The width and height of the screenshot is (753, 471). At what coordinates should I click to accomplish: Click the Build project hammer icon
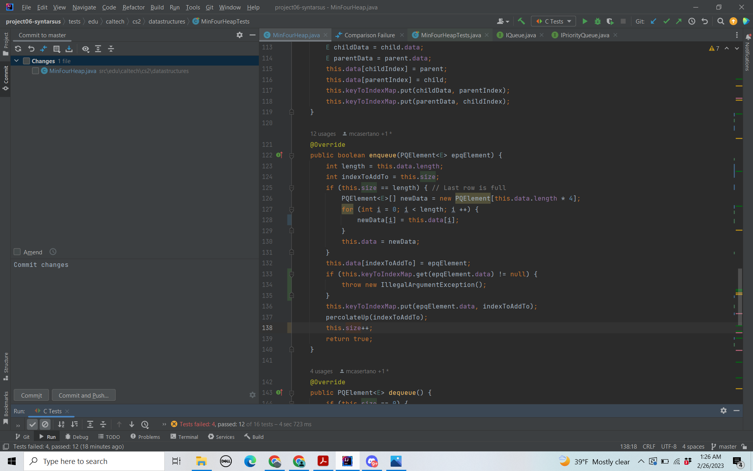521,21
